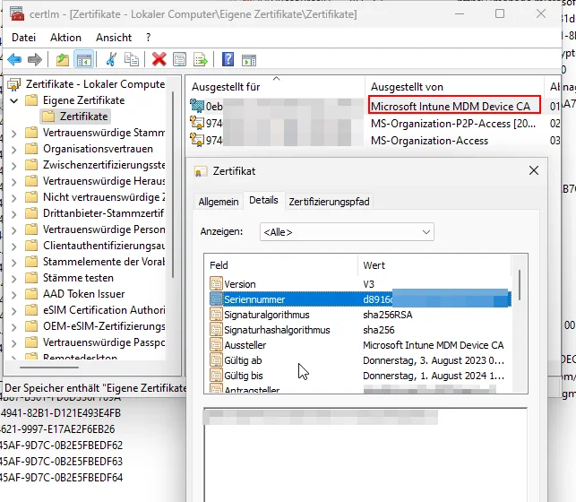Click the Properties toolbar icon

[x=180, y=59]
